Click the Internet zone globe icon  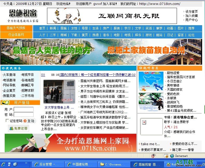(x=172, y=156)
